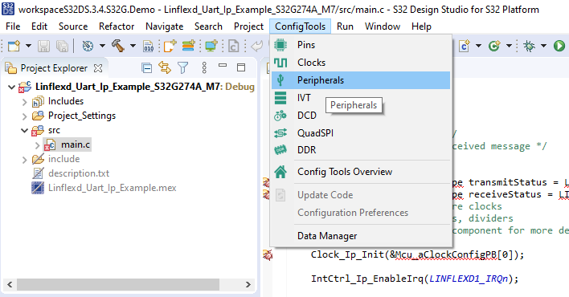
Task: Click the Debug bug icon
Action: [x=529, y=46]
